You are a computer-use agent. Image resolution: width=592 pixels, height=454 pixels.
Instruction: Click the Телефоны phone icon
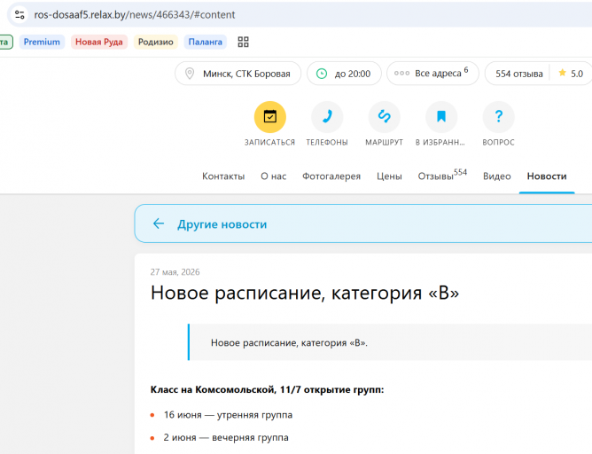(327, 117)
